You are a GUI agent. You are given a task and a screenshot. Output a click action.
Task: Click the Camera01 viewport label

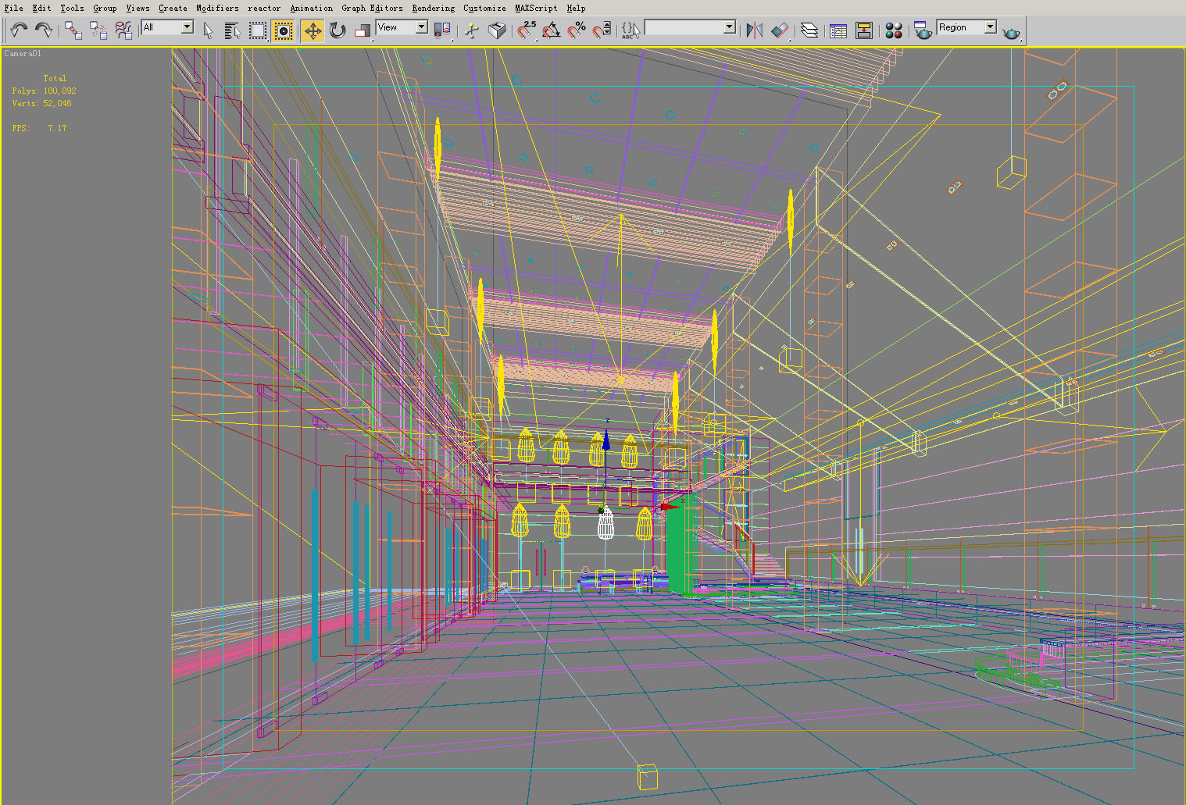(x=23, y=53)
